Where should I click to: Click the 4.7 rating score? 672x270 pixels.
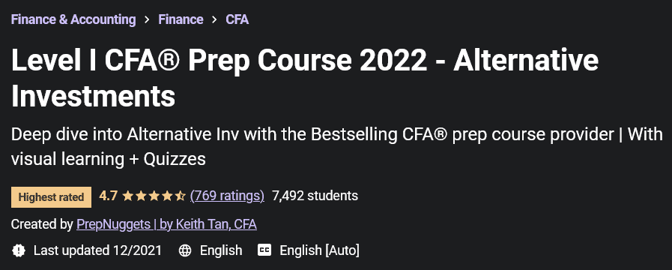coord(108,196)
